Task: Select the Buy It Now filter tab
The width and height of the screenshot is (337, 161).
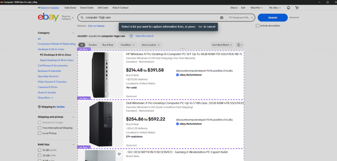Action: (x=108, y=45)
